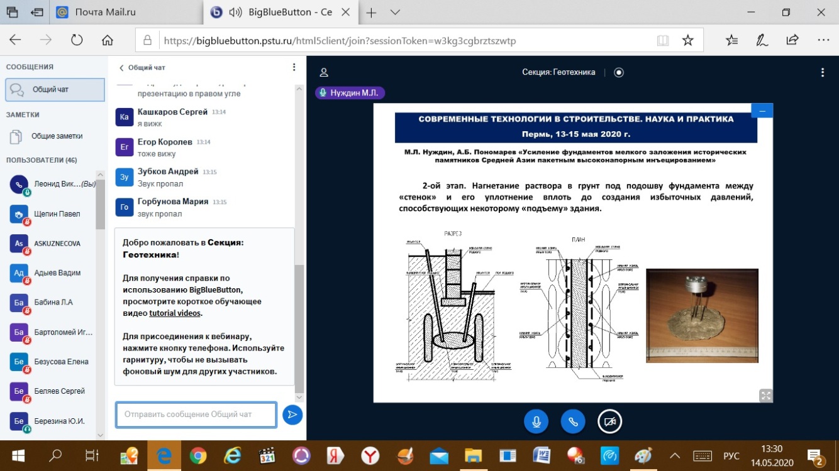Image resolution: width=839 pixels, height=471 pixels.
Task: Click the address bar URL
Action: 340,41
